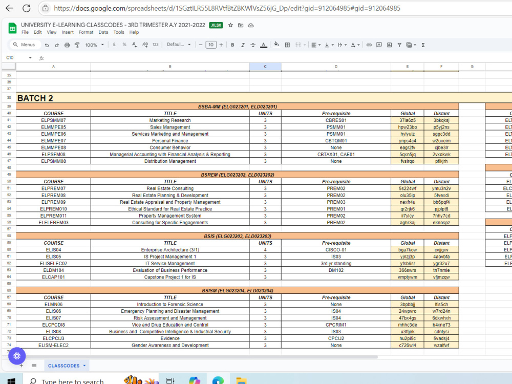Decrease decimal places
Image resolution: width=512 pixels, height=384 pixels.
135,45
